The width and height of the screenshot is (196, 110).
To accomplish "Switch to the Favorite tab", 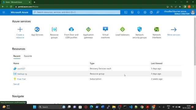I will (x=28, y=56).
